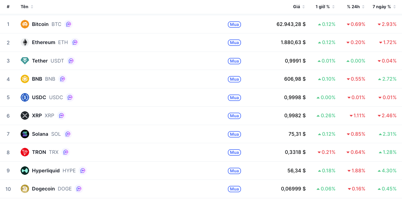Sort by the % 24h column
This screenshot has width=402, height=199.
(355, 7)
